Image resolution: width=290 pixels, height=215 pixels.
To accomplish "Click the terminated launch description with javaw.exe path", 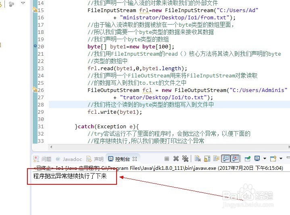I will pos(159,168).
